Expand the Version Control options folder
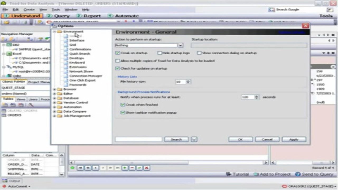 click(55, 102)
